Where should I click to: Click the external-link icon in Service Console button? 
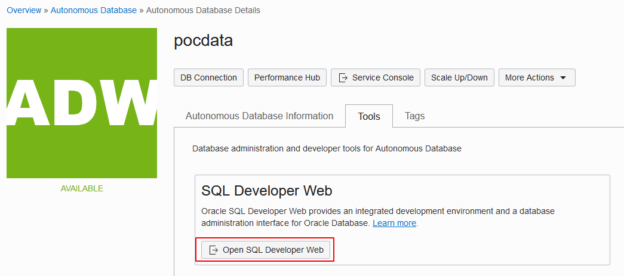click(x=343, y=77)
